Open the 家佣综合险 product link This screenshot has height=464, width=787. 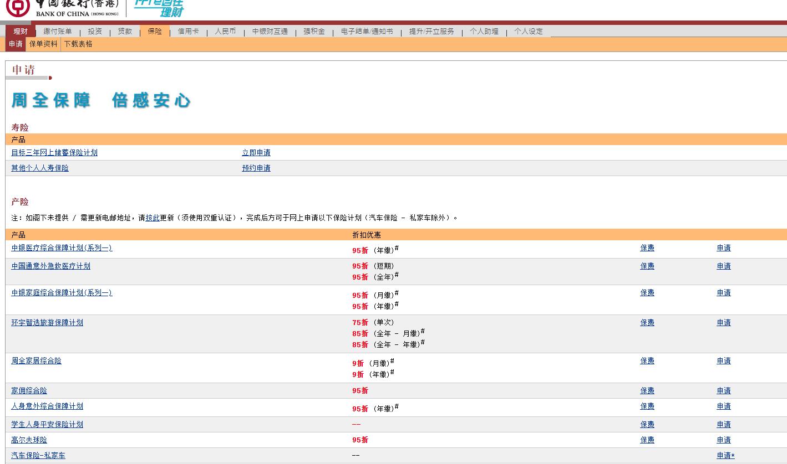(x=29, y=391)
